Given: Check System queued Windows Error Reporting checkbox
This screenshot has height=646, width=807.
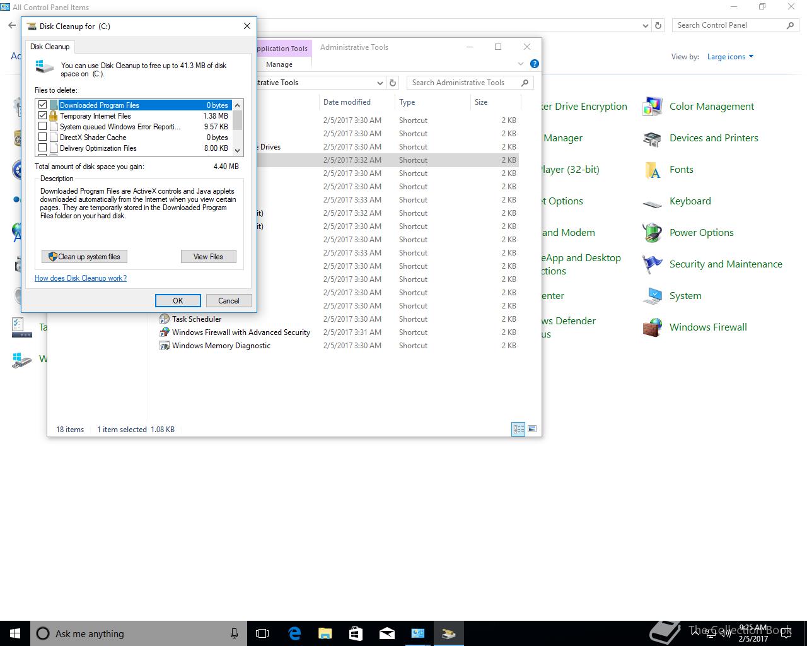Looking at the screenshot, I should tap(43, 126).
